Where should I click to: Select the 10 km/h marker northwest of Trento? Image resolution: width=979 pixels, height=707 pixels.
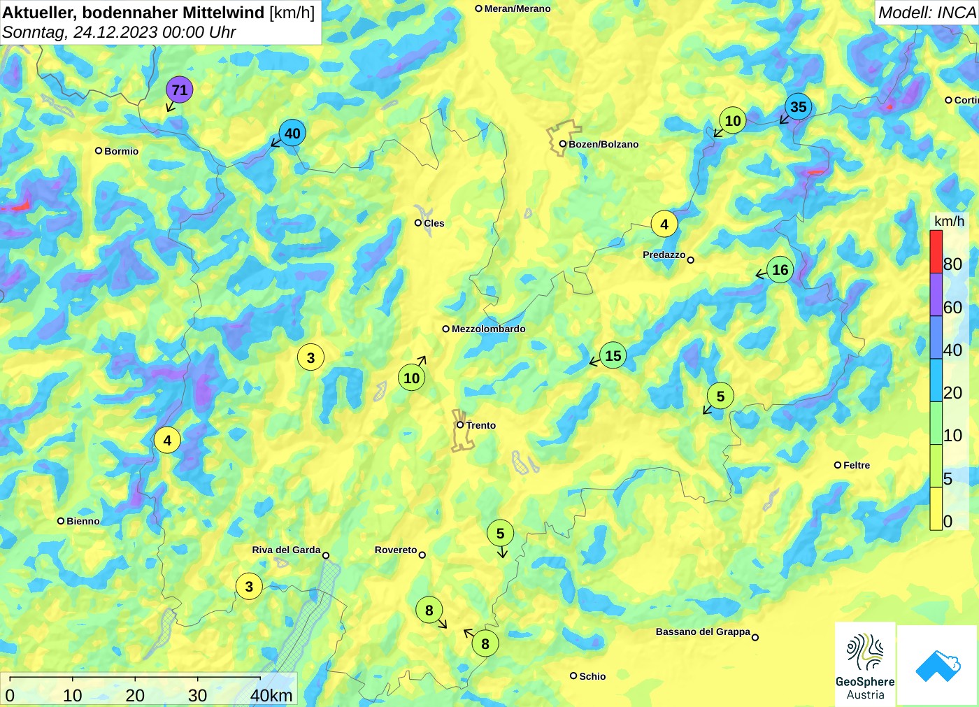(x=412, y=378)
